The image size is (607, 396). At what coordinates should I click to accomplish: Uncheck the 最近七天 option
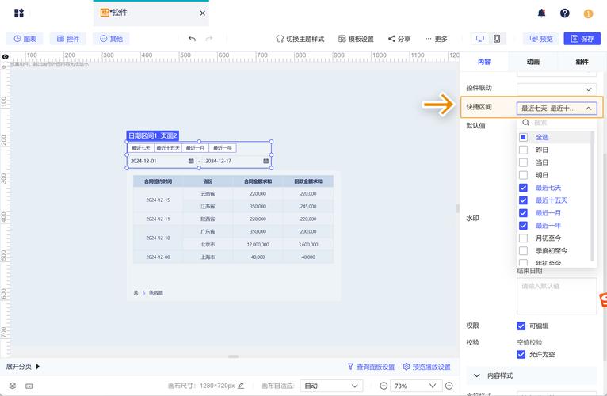(x=523, y=188)
